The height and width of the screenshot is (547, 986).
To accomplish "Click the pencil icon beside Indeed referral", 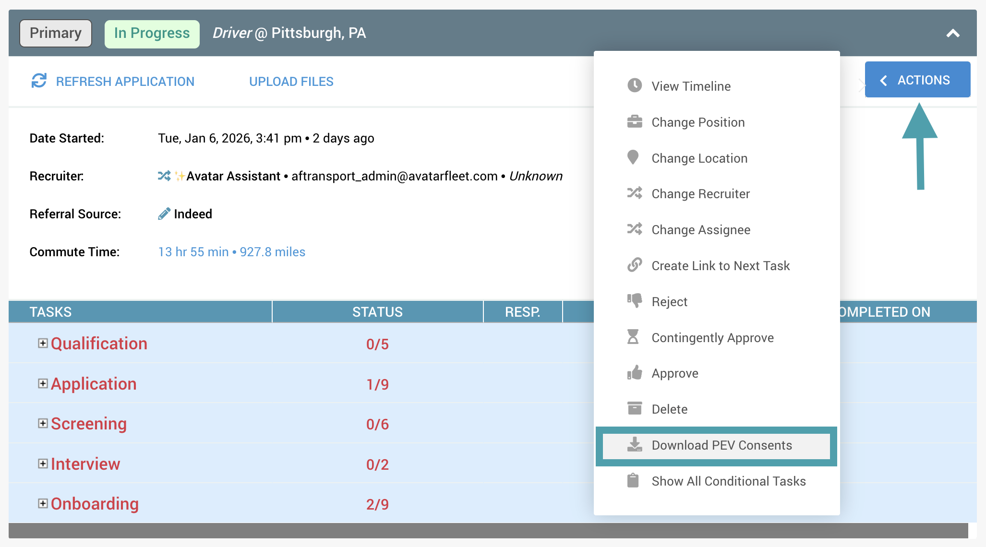I will (164, 214).
